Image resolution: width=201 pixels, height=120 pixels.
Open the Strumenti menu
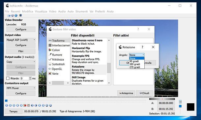click(x=81, y=12)
